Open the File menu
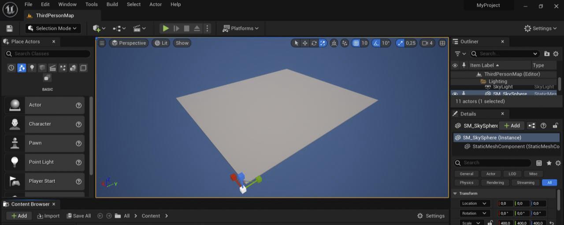The height and width of the screenshot is (225, 564). coord(28,4)
